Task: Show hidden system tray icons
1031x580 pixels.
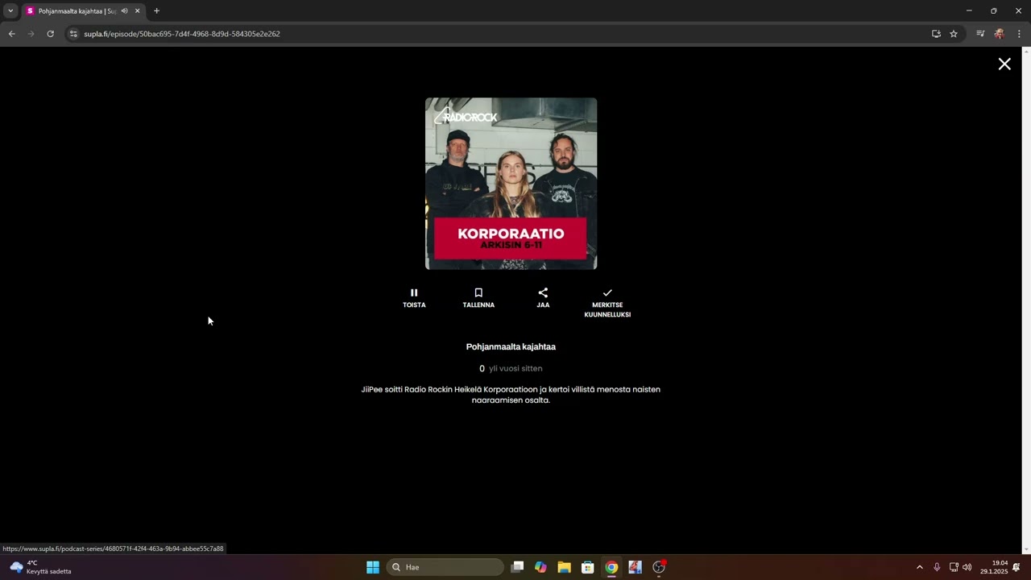Action: click(x=919, y=567)
